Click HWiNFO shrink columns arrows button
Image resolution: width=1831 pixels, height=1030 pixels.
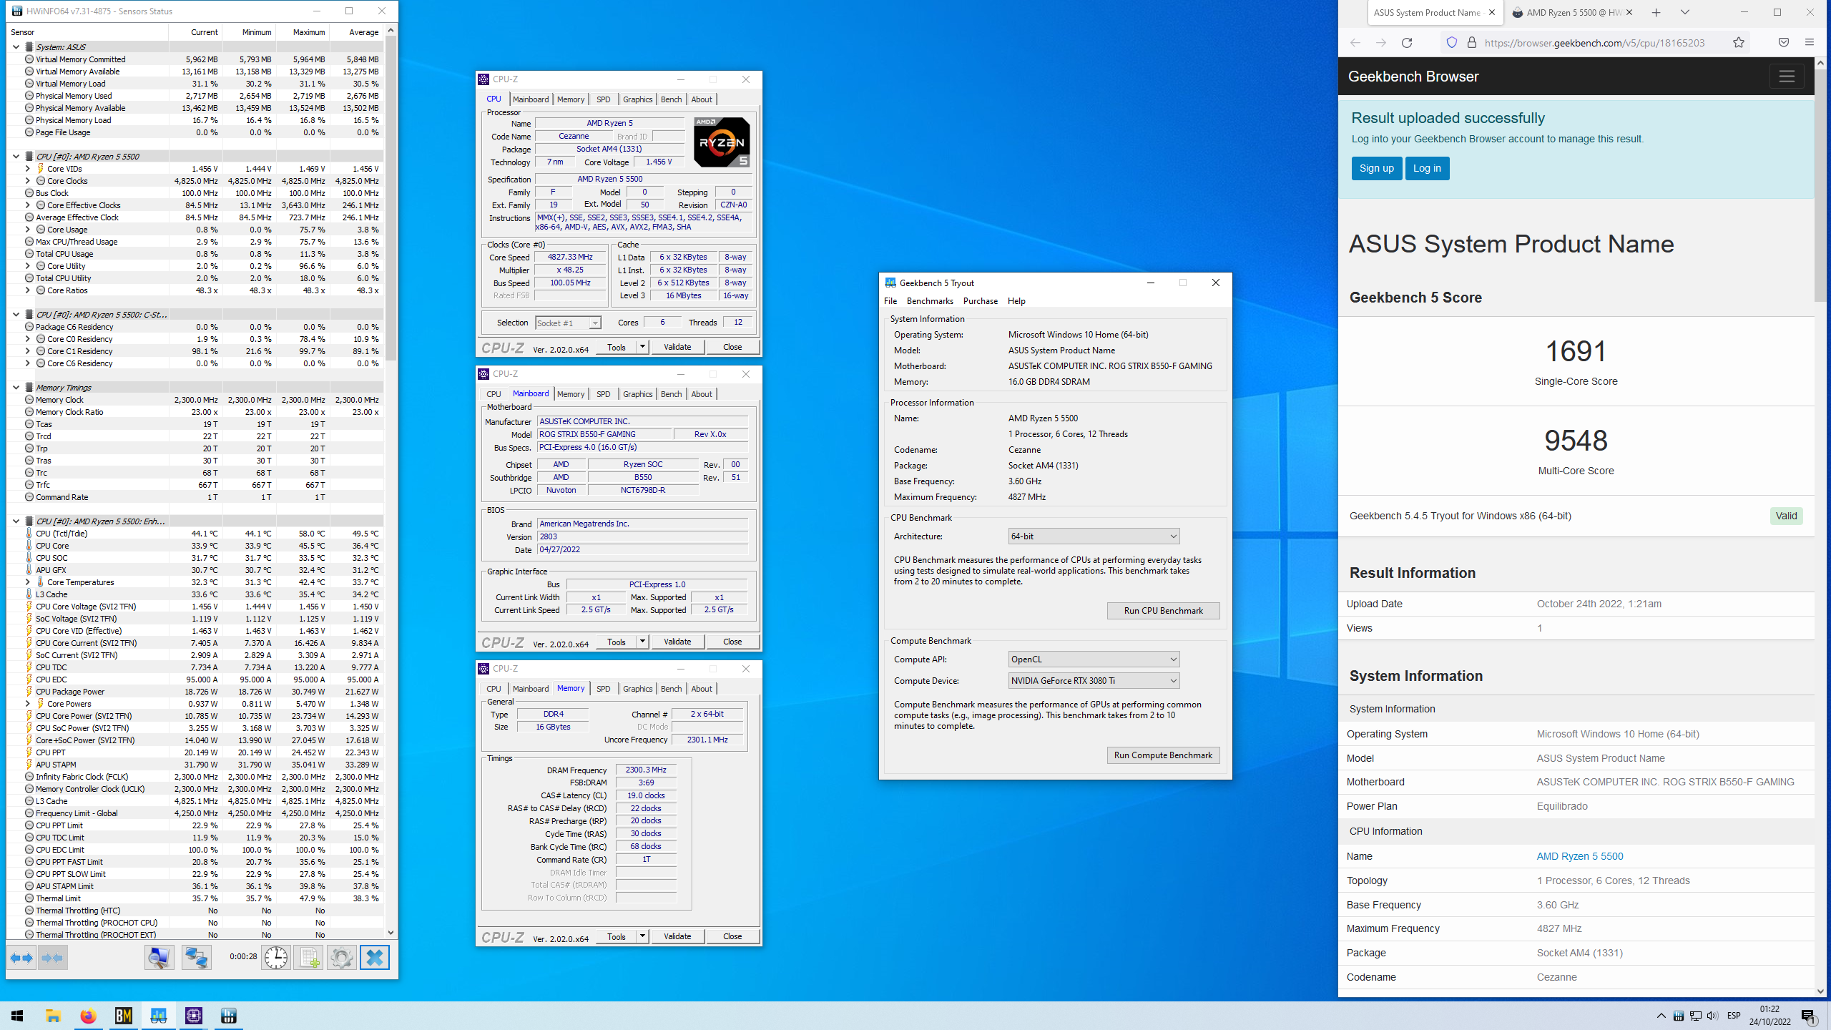pos(52,957)
